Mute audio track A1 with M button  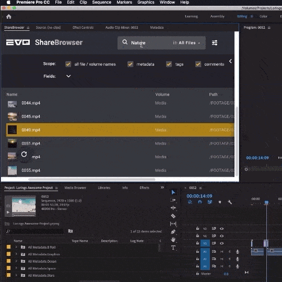221,252
